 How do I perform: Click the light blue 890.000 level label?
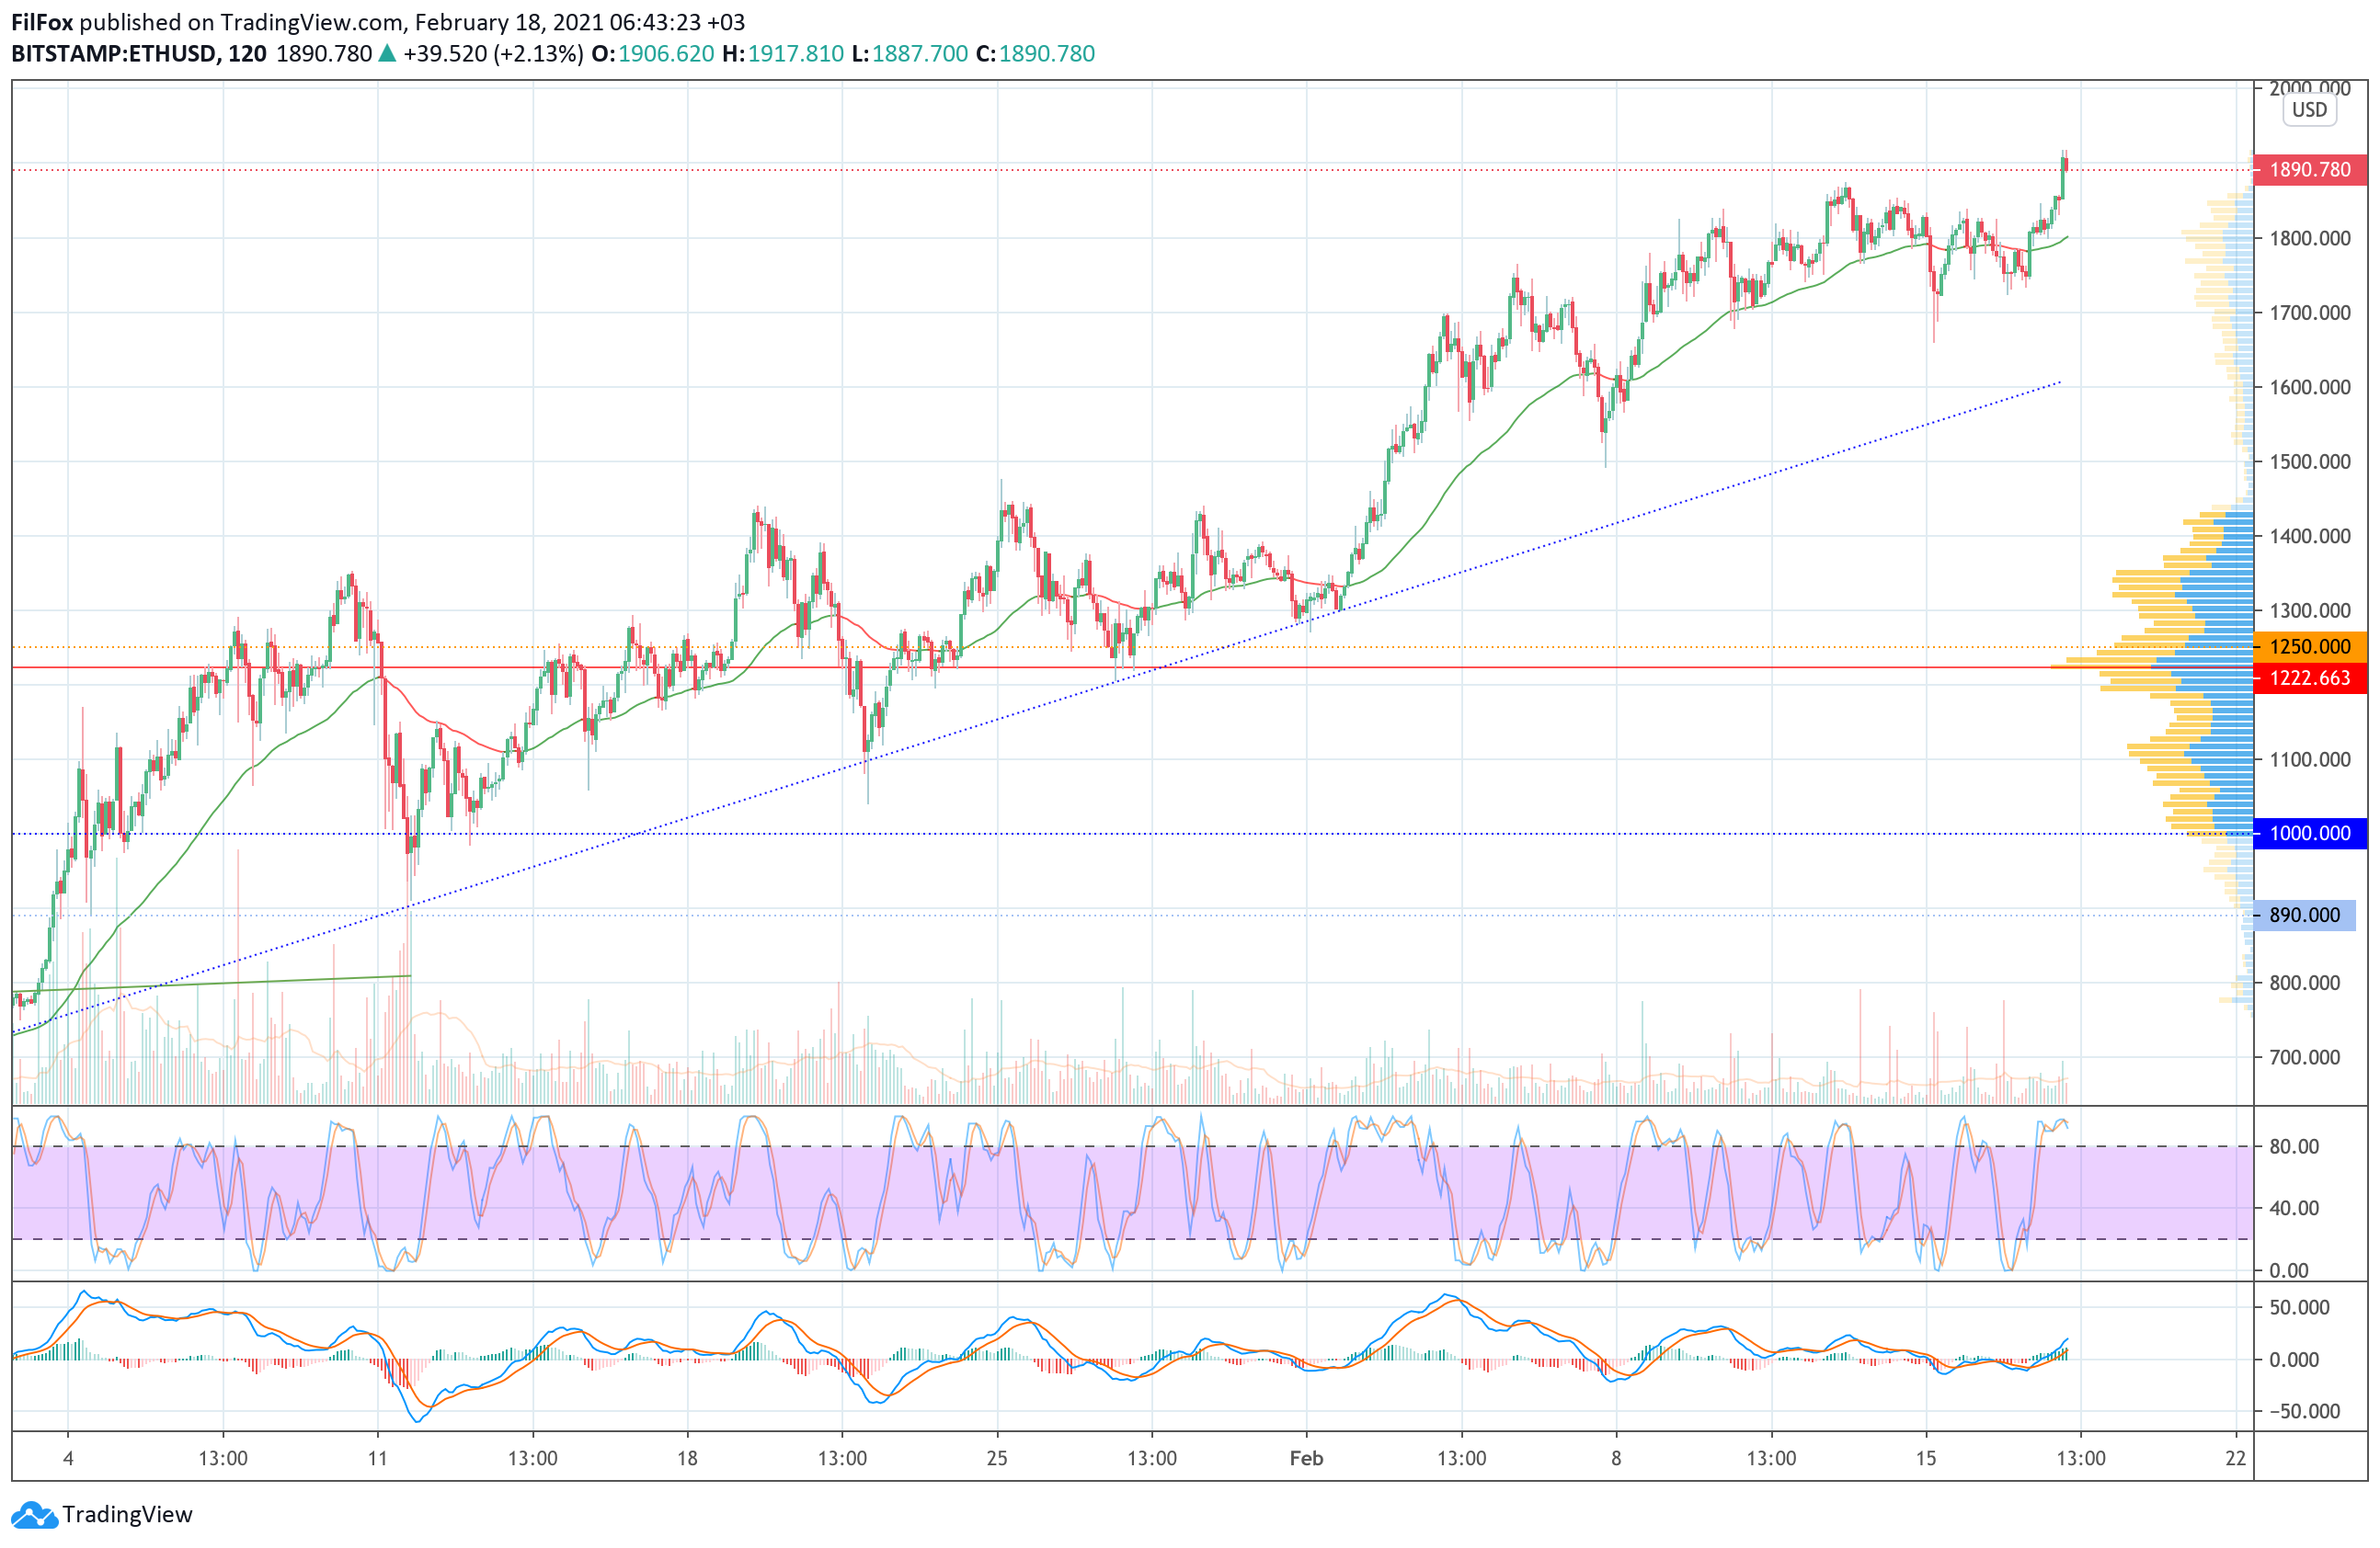(2304, 916)
